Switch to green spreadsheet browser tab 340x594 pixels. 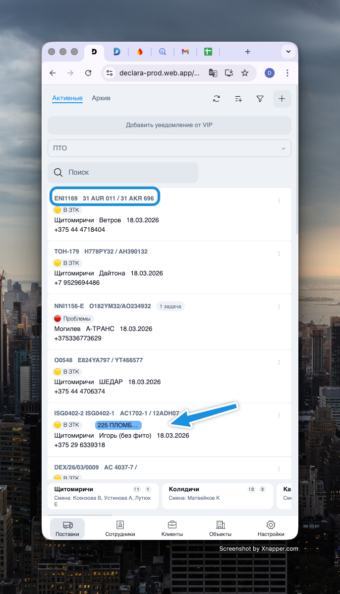click(208, 52)
